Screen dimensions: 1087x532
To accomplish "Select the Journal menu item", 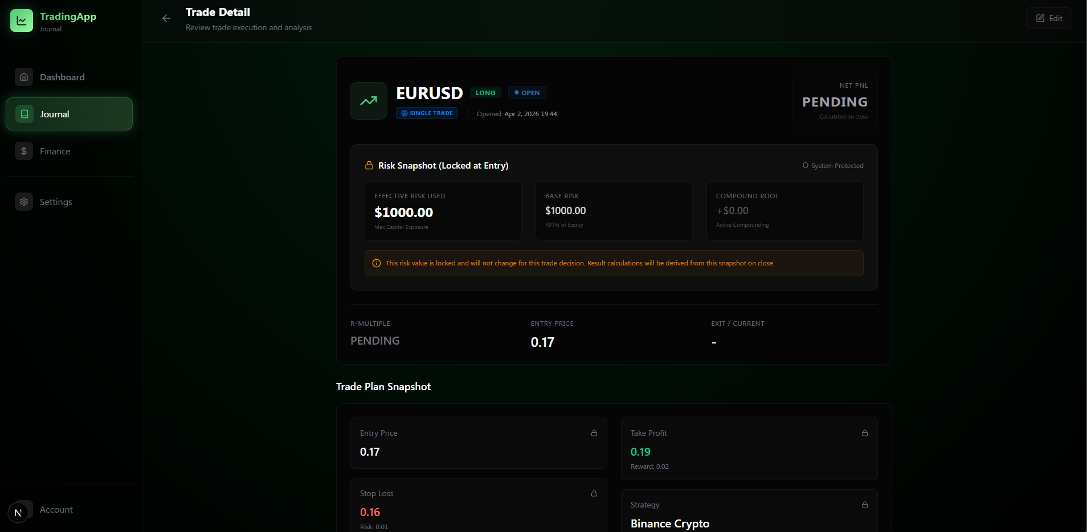I will (55, 114).
